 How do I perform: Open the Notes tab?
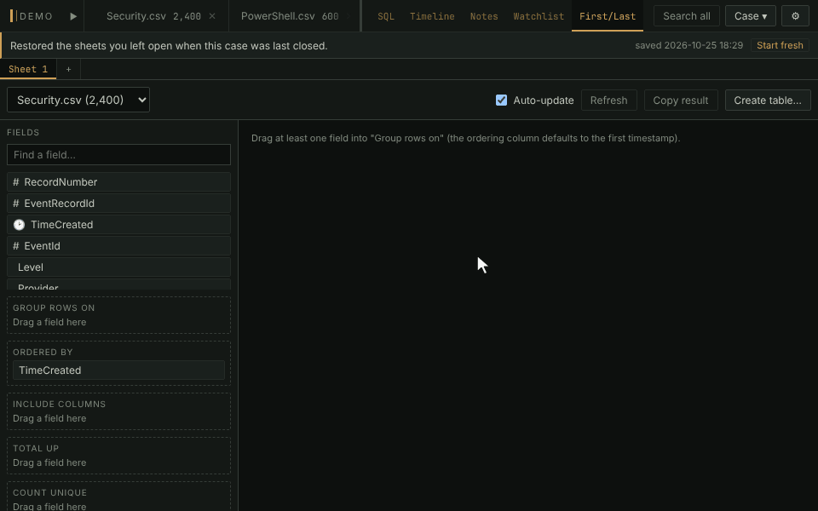[x=484, y=16]
